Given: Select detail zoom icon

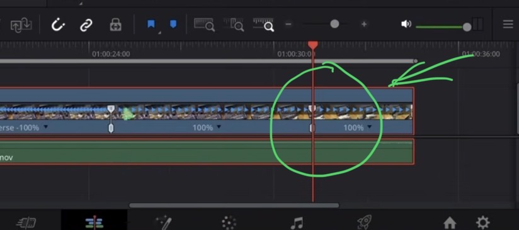Looking at the screenshot, I should pyautogui.click(x=234, y=25).
